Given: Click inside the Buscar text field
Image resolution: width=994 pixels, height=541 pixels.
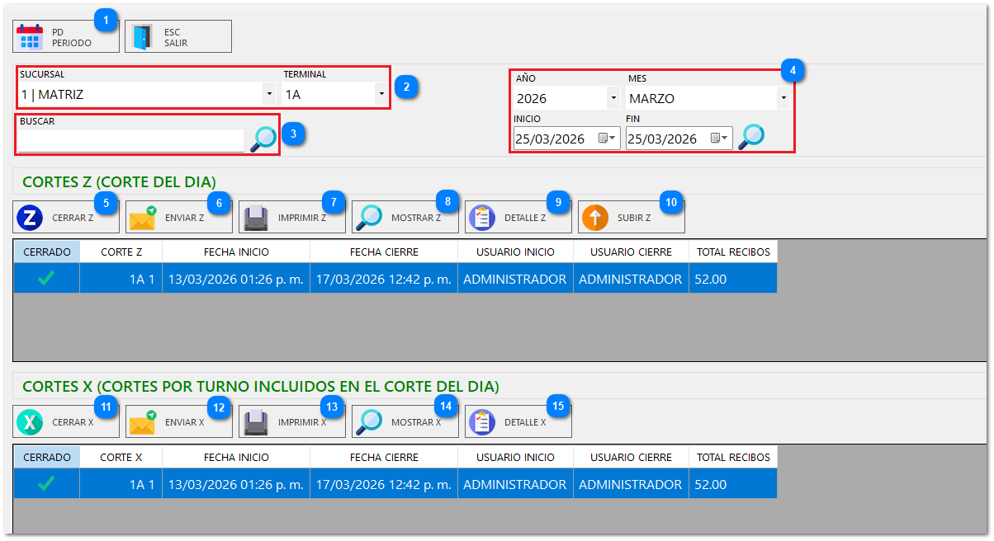Looking at the screenshot, I should [x=131, y=140].
